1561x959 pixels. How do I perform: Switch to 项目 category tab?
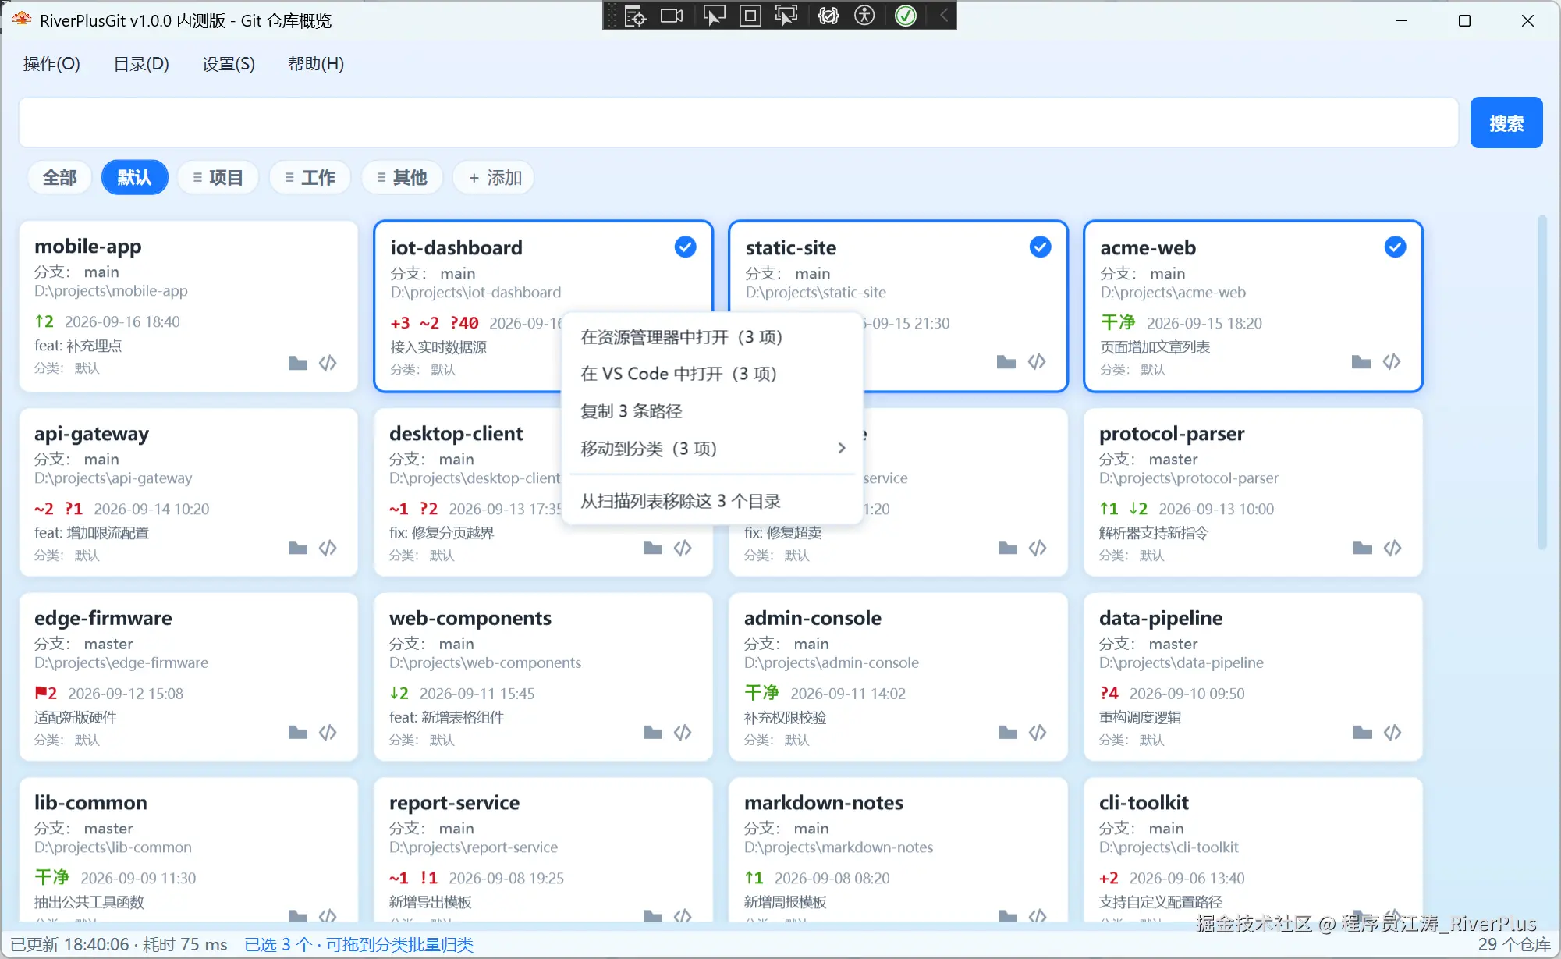pos(218,178)
